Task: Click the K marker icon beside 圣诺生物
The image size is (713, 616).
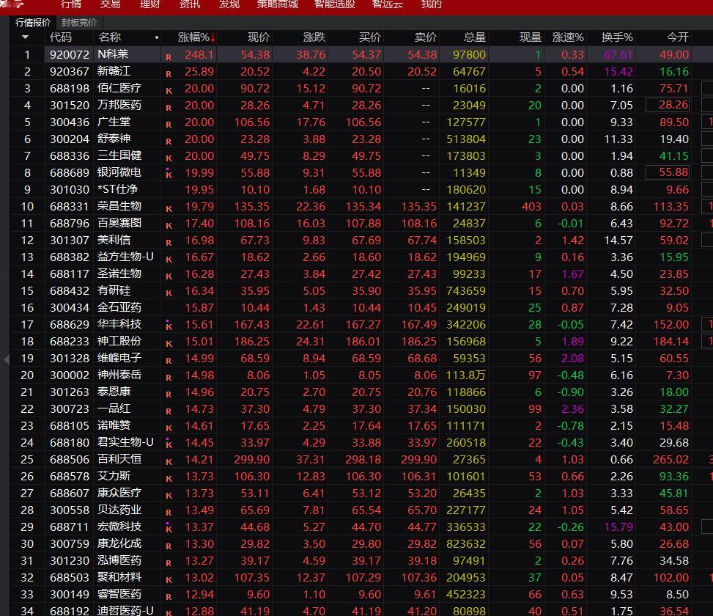Action: pos(169,276)
